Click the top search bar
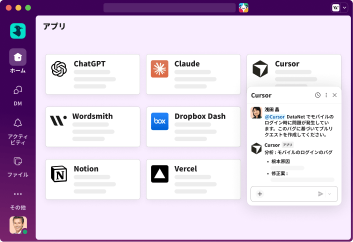Image resolution: width=353 pixels, height=242 pixels. coord(169,7)
